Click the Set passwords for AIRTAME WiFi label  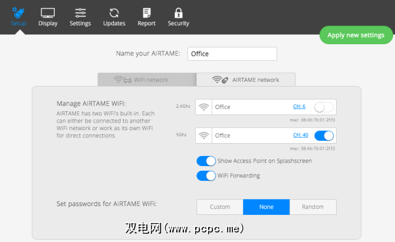106,204
